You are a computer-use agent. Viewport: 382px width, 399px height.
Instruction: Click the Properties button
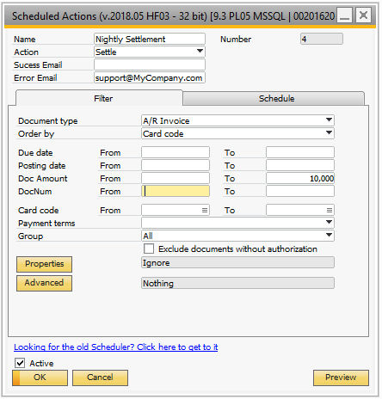tap(44, 264)
